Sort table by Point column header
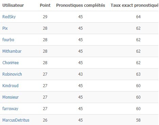Screen dimensions: 159x125 click(45, 5)
